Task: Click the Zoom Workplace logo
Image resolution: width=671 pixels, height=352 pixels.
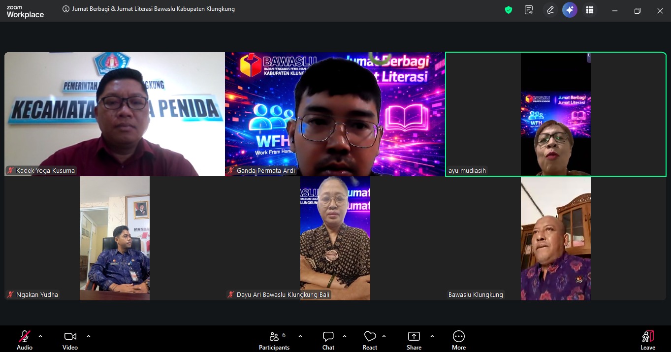Action: tap(25, 12)
